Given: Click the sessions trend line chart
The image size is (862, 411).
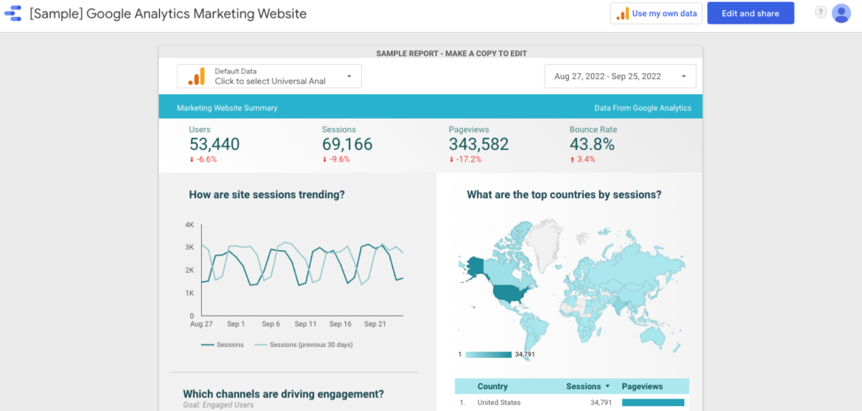Looking at the screenshot, I should [302, 270].
